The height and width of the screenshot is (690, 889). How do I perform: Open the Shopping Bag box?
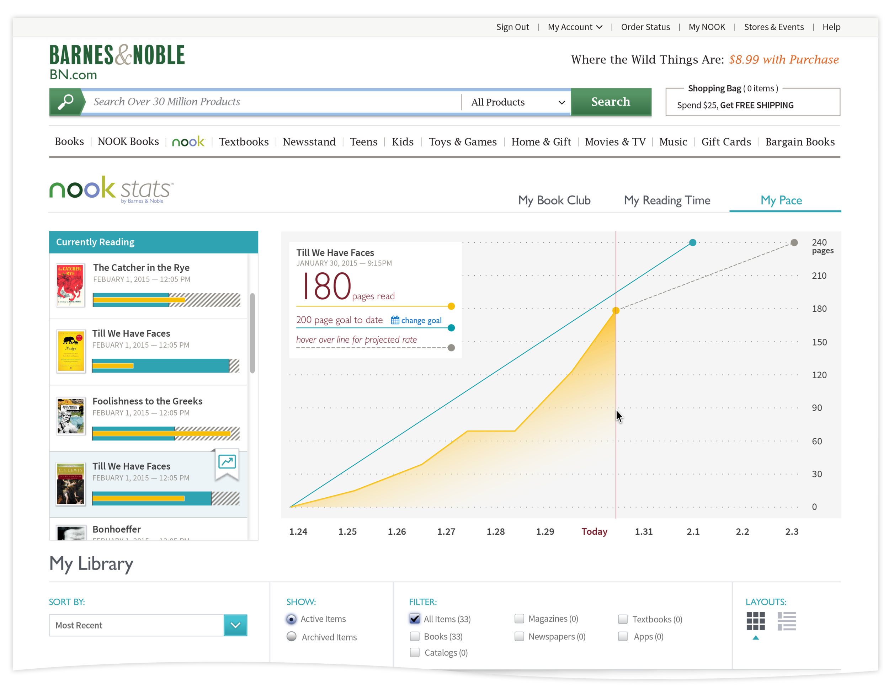click(753, 102)
